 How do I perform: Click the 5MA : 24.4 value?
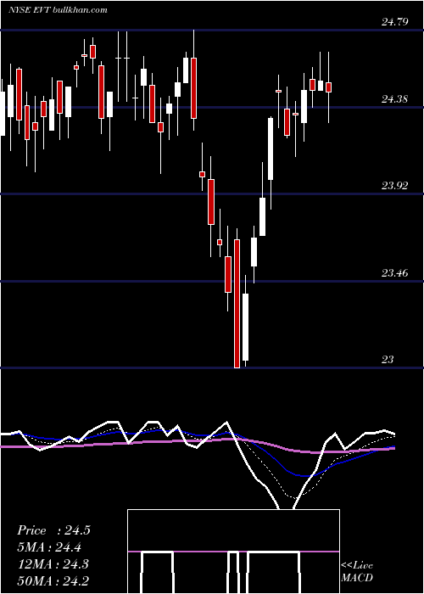[49, 547]
